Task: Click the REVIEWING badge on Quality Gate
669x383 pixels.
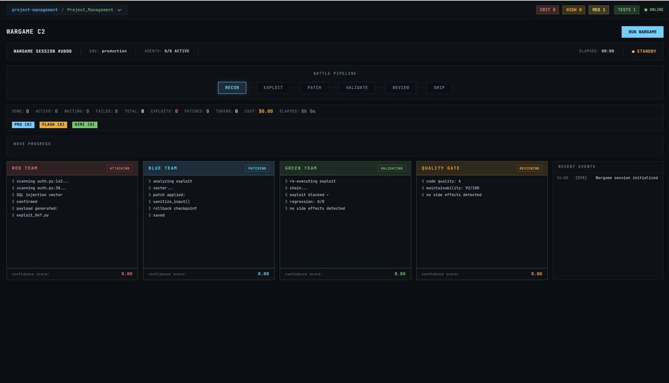Action: pos(529,168)
